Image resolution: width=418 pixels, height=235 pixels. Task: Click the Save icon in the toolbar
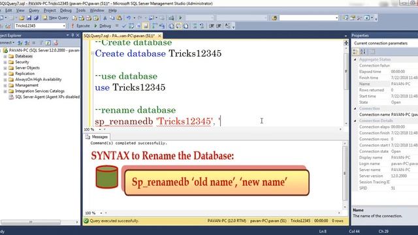click(x=29, y=18)
